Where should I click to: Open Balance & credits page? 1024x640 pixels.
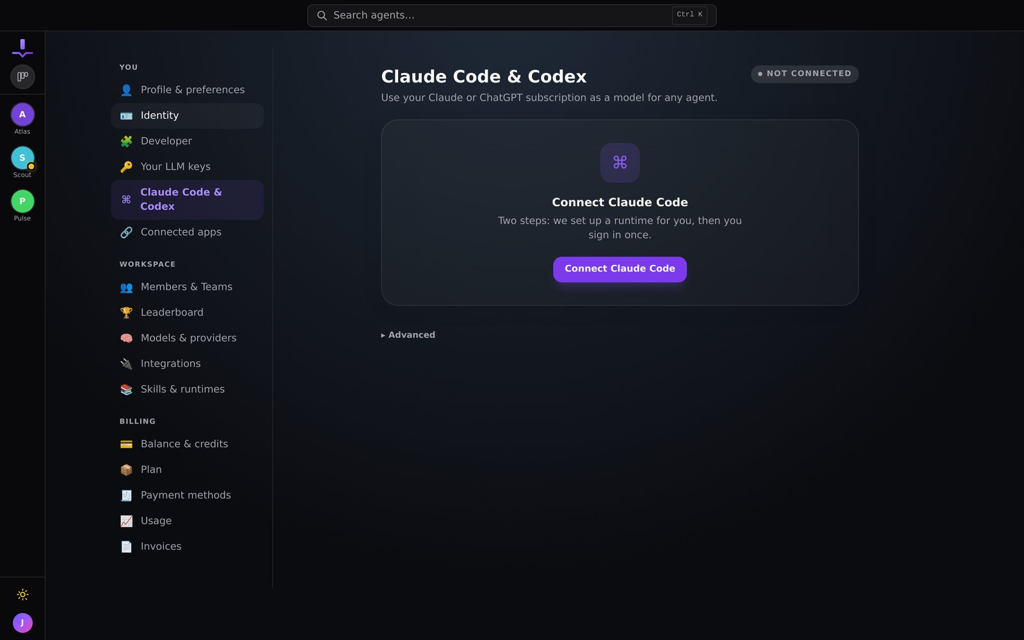pos(187,444)
